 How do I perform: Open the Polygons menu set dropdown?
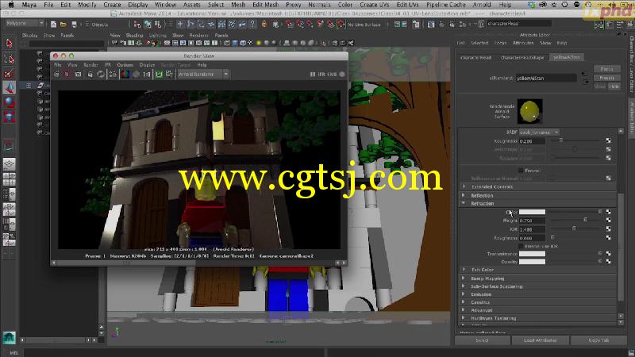click(x=25, y=24)
